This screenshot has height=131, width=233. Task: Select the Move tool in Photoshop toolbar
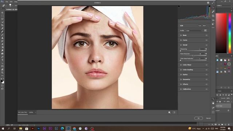point(2,13)
